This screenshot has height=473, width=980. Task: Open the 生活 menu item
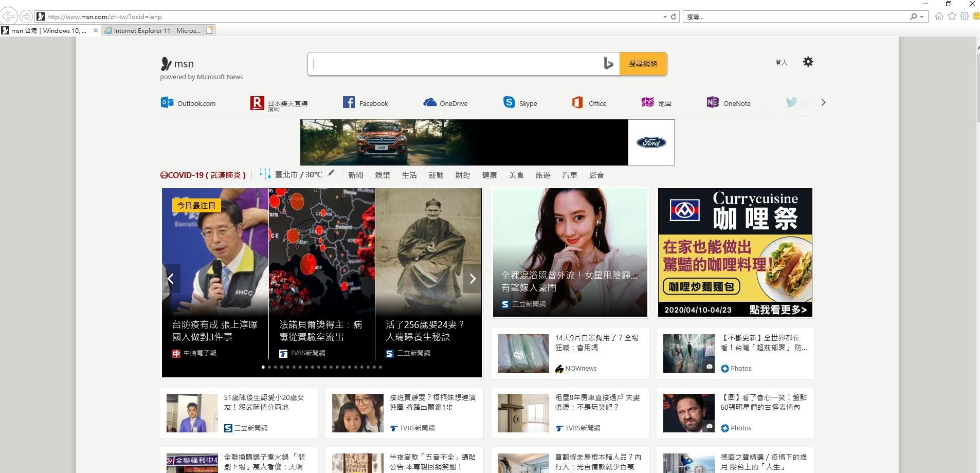pyautogui.click(x=409, y=175)
